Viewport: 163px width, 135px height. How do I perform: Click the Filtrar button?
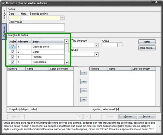point(147,42)
